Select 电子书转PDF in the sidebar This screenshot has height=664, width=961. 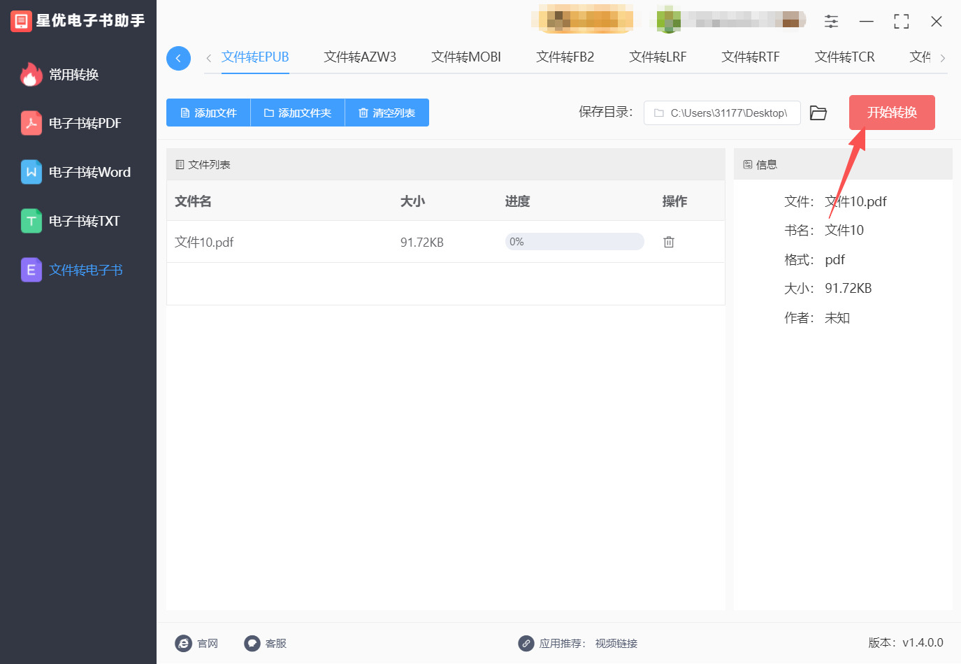pyautogui.click(x=85, y=124)
